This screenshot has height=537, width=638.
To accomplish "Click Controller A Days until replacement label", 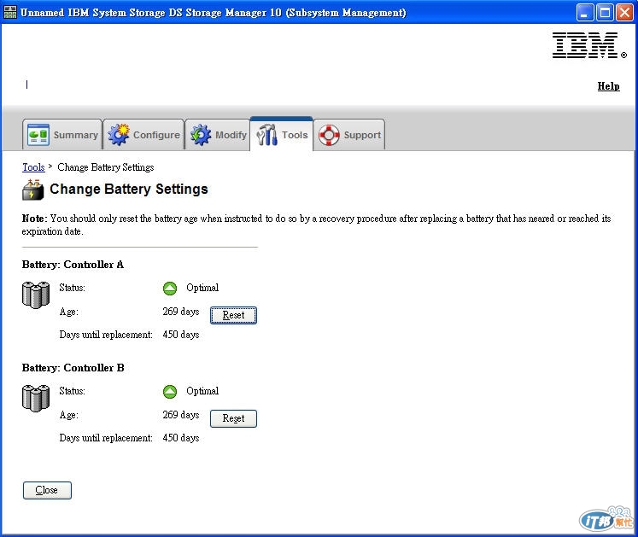I will click(x=106, y=335).
